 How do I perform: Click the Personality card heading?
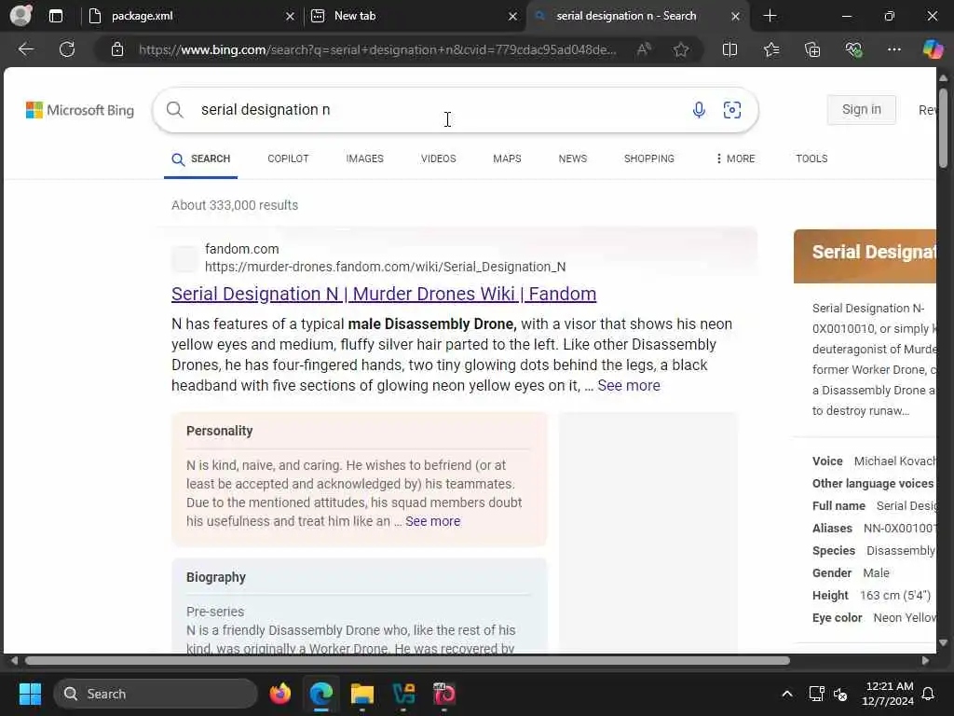coord(219,431)
